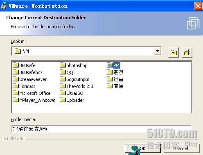Click the SogouInput folder icon
This screenshot has height=155, width=203.
click(x=63, y=79)
